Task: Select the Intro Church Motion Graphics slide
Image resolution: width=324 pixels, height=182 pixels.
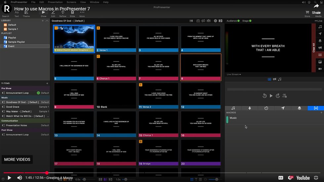Action: [x=74, y=39]
